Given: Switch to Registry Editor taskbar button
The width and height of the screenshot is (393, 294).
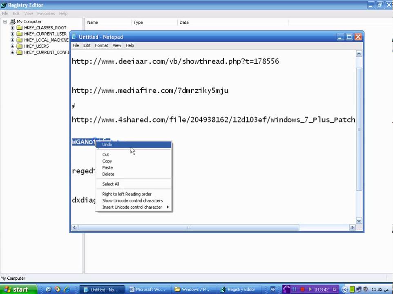Looking at the screenshot, I should point(239,290).
